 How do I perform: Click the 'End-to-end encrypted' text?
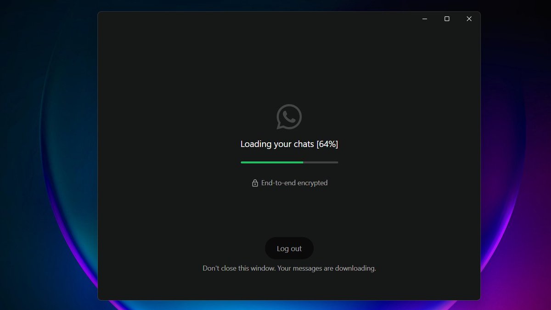click(294, 183)
